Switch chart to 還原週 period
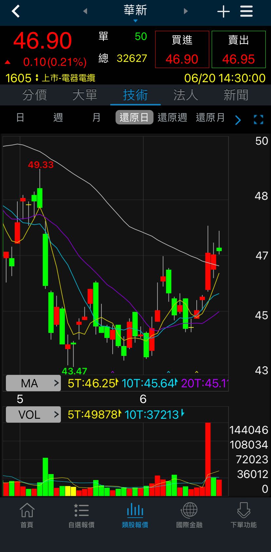Screen dimensions: 271x552 point(172,118)
